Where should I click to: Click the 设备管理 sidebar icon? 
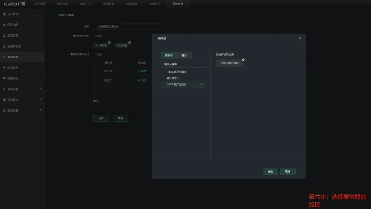coord(4,36)
